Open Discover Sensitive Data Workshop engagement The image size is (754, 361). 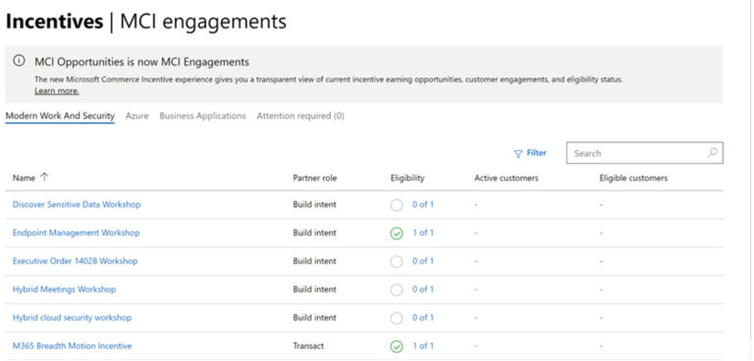pyautogui.click(x=77, y=204)
